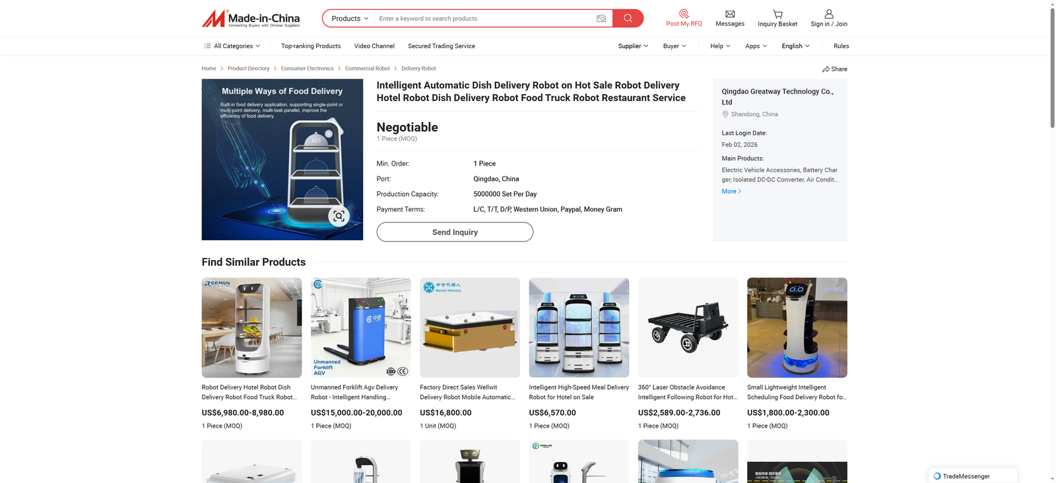Go to Made-in-China logo homepage
The width and height of the screenshot is (1056, 483).
[x=251, y=18]
